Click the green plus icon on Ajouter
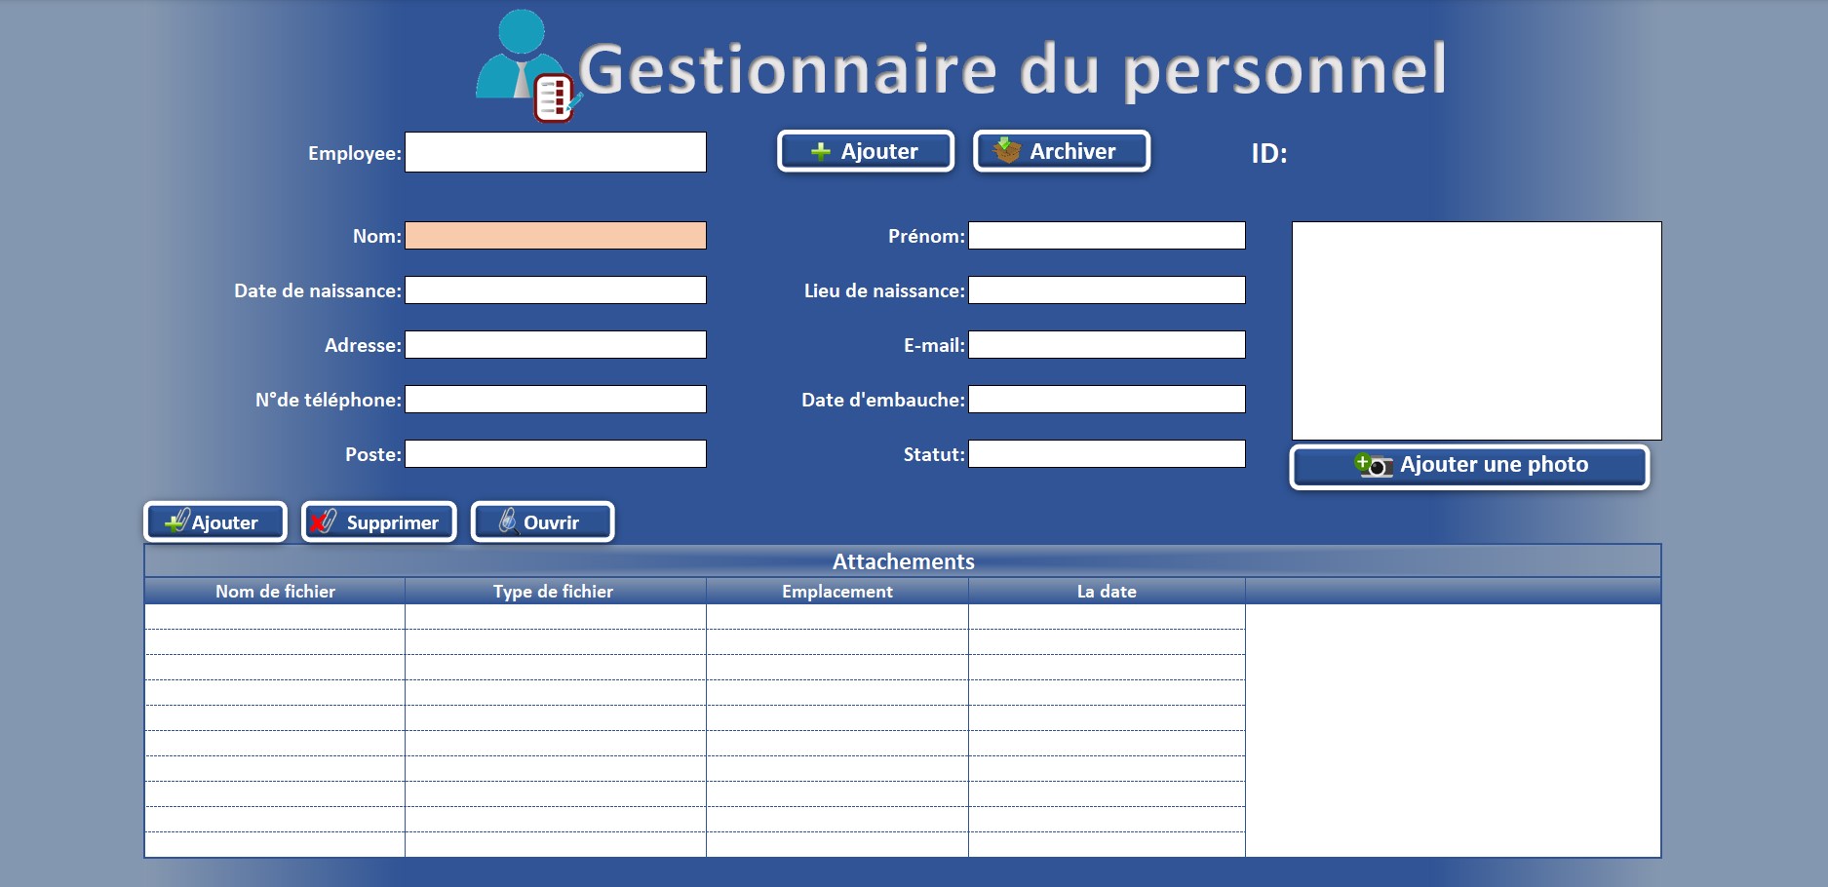This screenshot has width=1828, height=887. [x=821, y=151]
